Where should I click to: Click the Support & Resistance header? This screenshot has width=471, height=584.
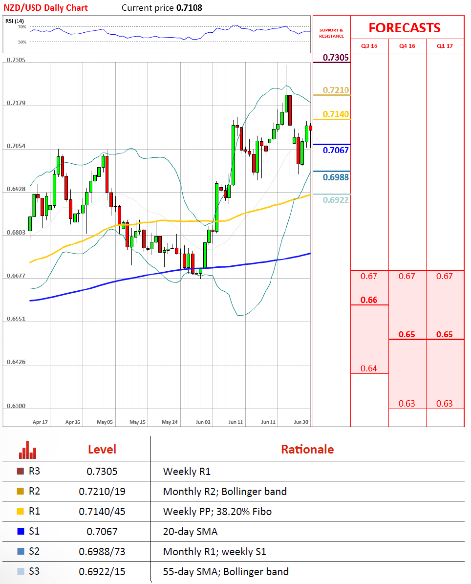[x=331, y=33]
